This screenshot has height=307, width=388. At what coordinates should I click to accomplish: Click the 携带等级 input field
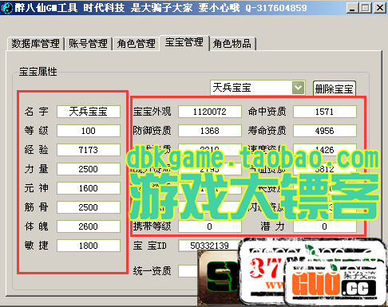coord(210,226)
